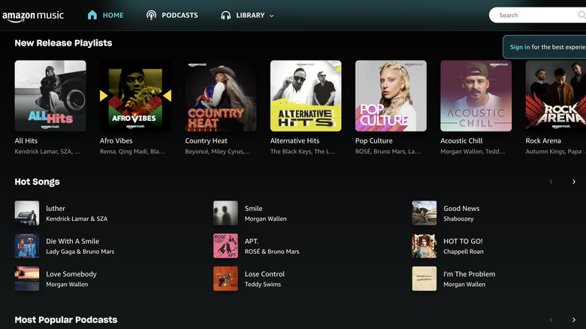This screenshot has width=586, height=329.
Task: Click the Amazon Music logo
Action: click(33, 15)
